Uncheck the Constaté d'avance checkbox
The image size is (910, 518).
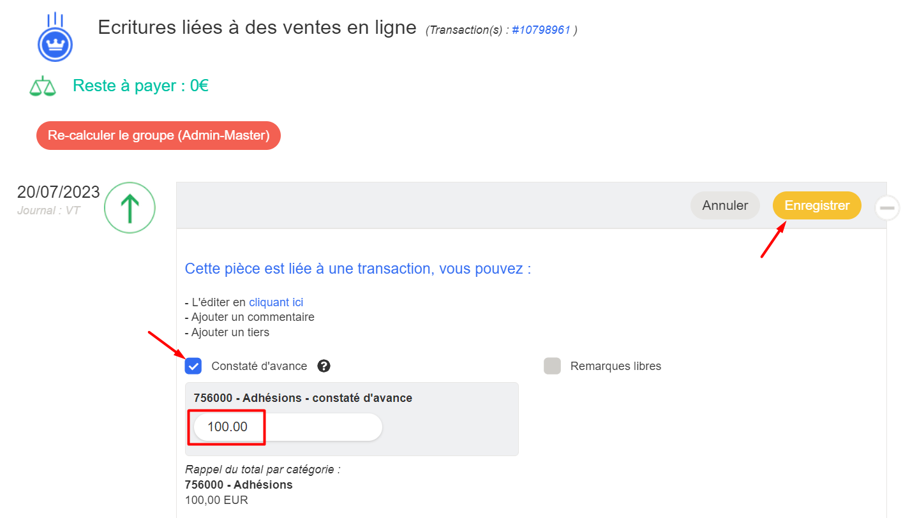point(193,366)
